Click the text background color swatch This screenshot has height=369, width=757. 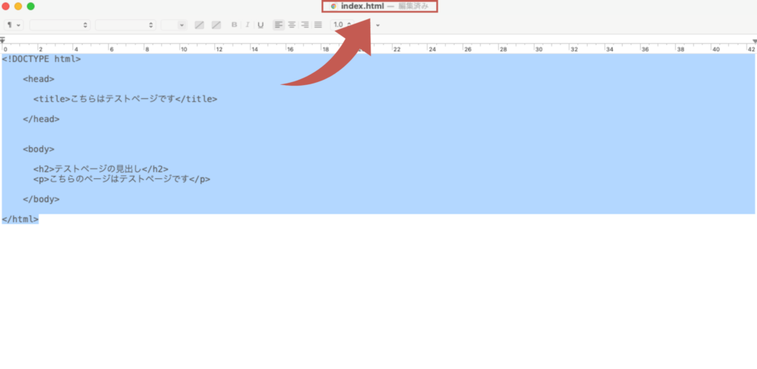216,24
